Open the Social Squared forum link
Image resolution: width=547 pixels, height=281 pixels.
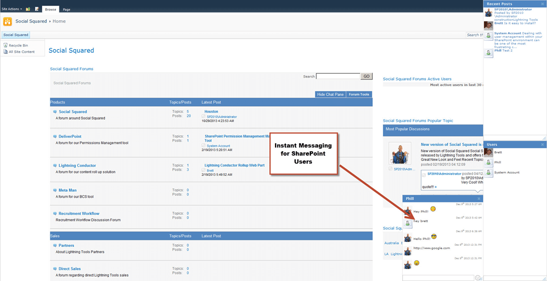tap(73, 112)
